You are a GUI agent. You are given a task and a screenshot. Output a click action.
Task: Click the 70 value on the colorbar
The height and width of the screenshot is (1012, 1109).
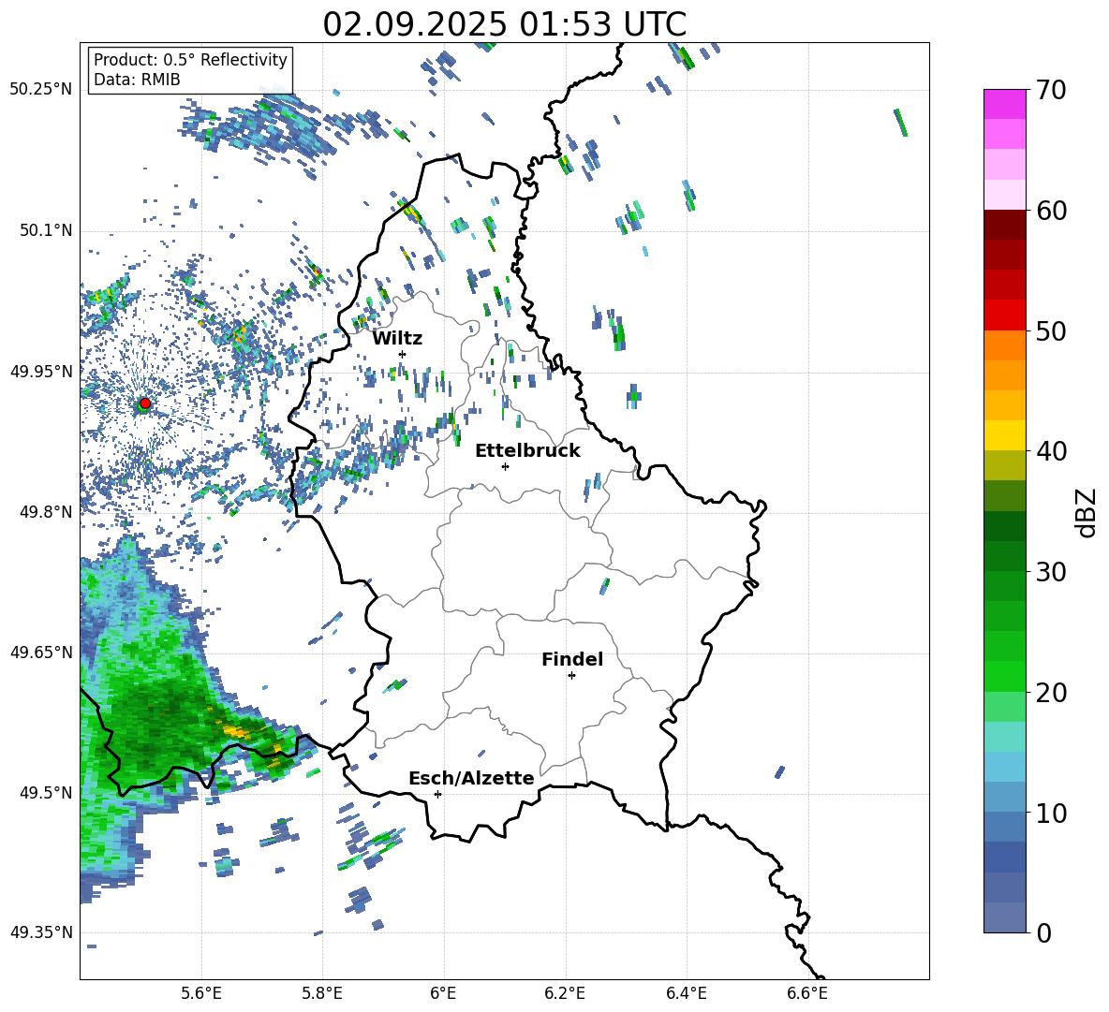1051,91
